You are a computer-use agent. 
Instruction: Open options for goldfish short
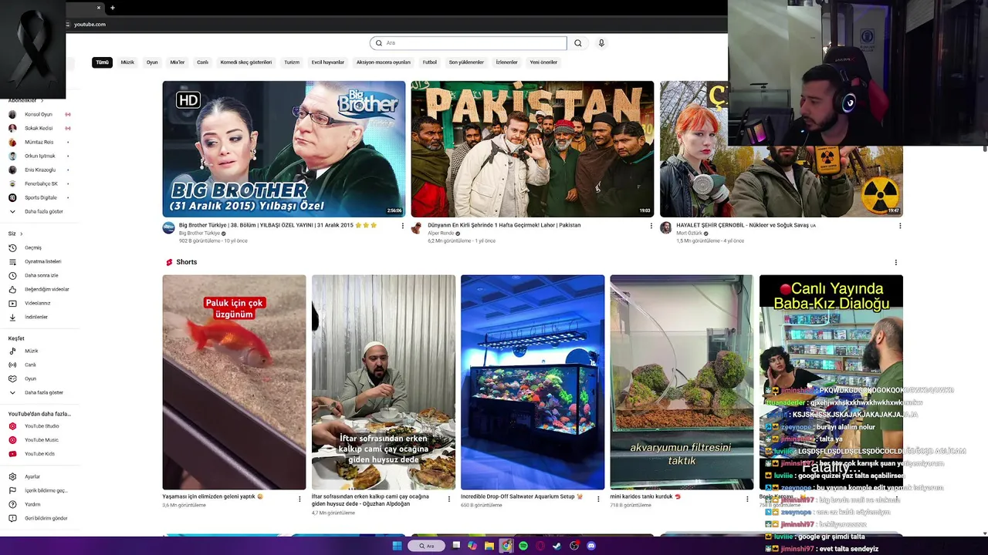299,499
